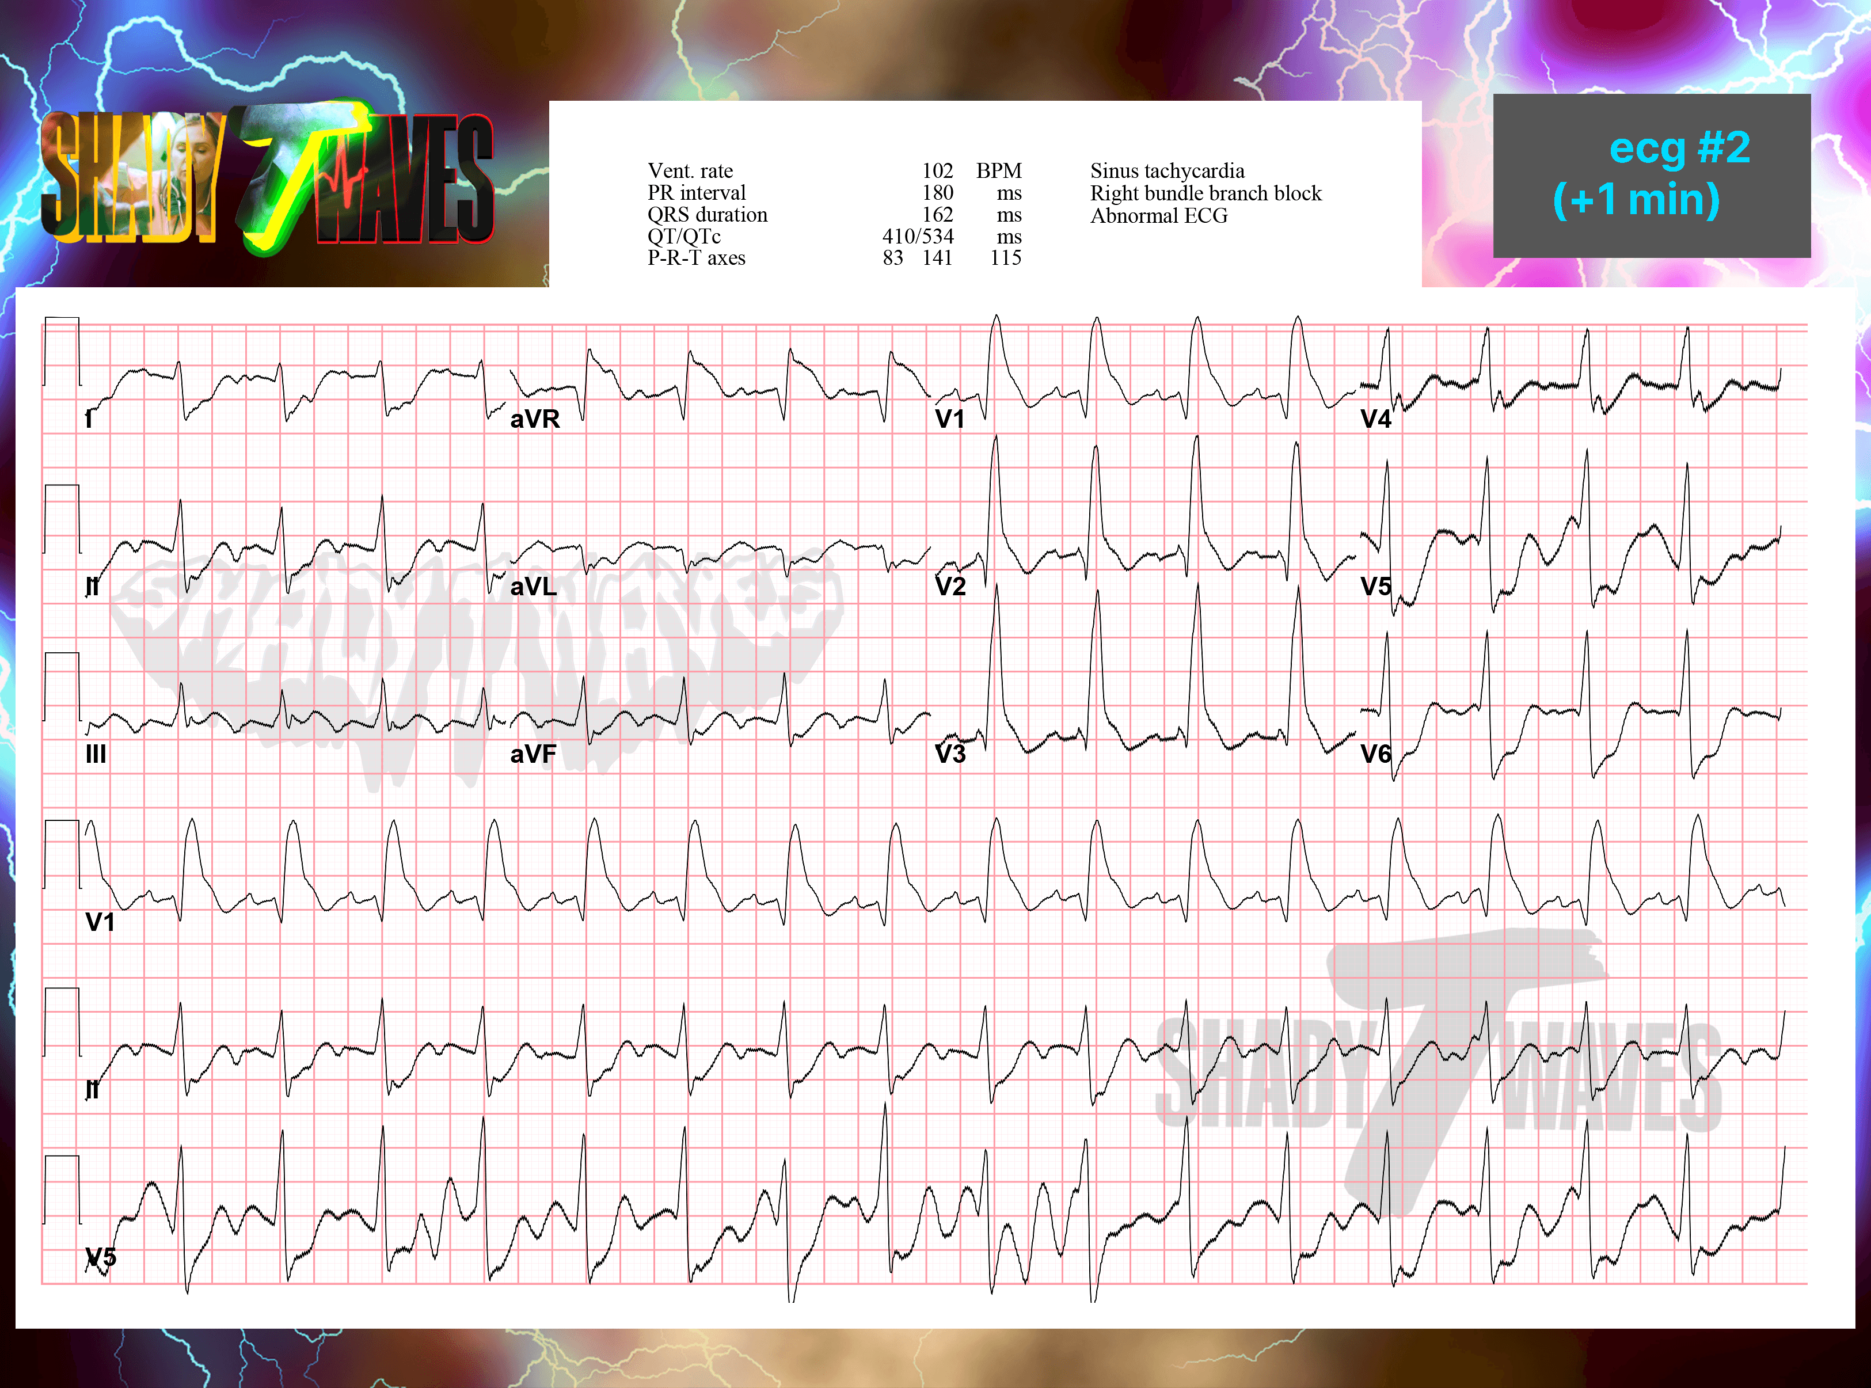Click the 'V5' bottom rhythm strip label
Image resolution: width=1871 pixels, height=1388 pixels.
[x=101, y=1258]
